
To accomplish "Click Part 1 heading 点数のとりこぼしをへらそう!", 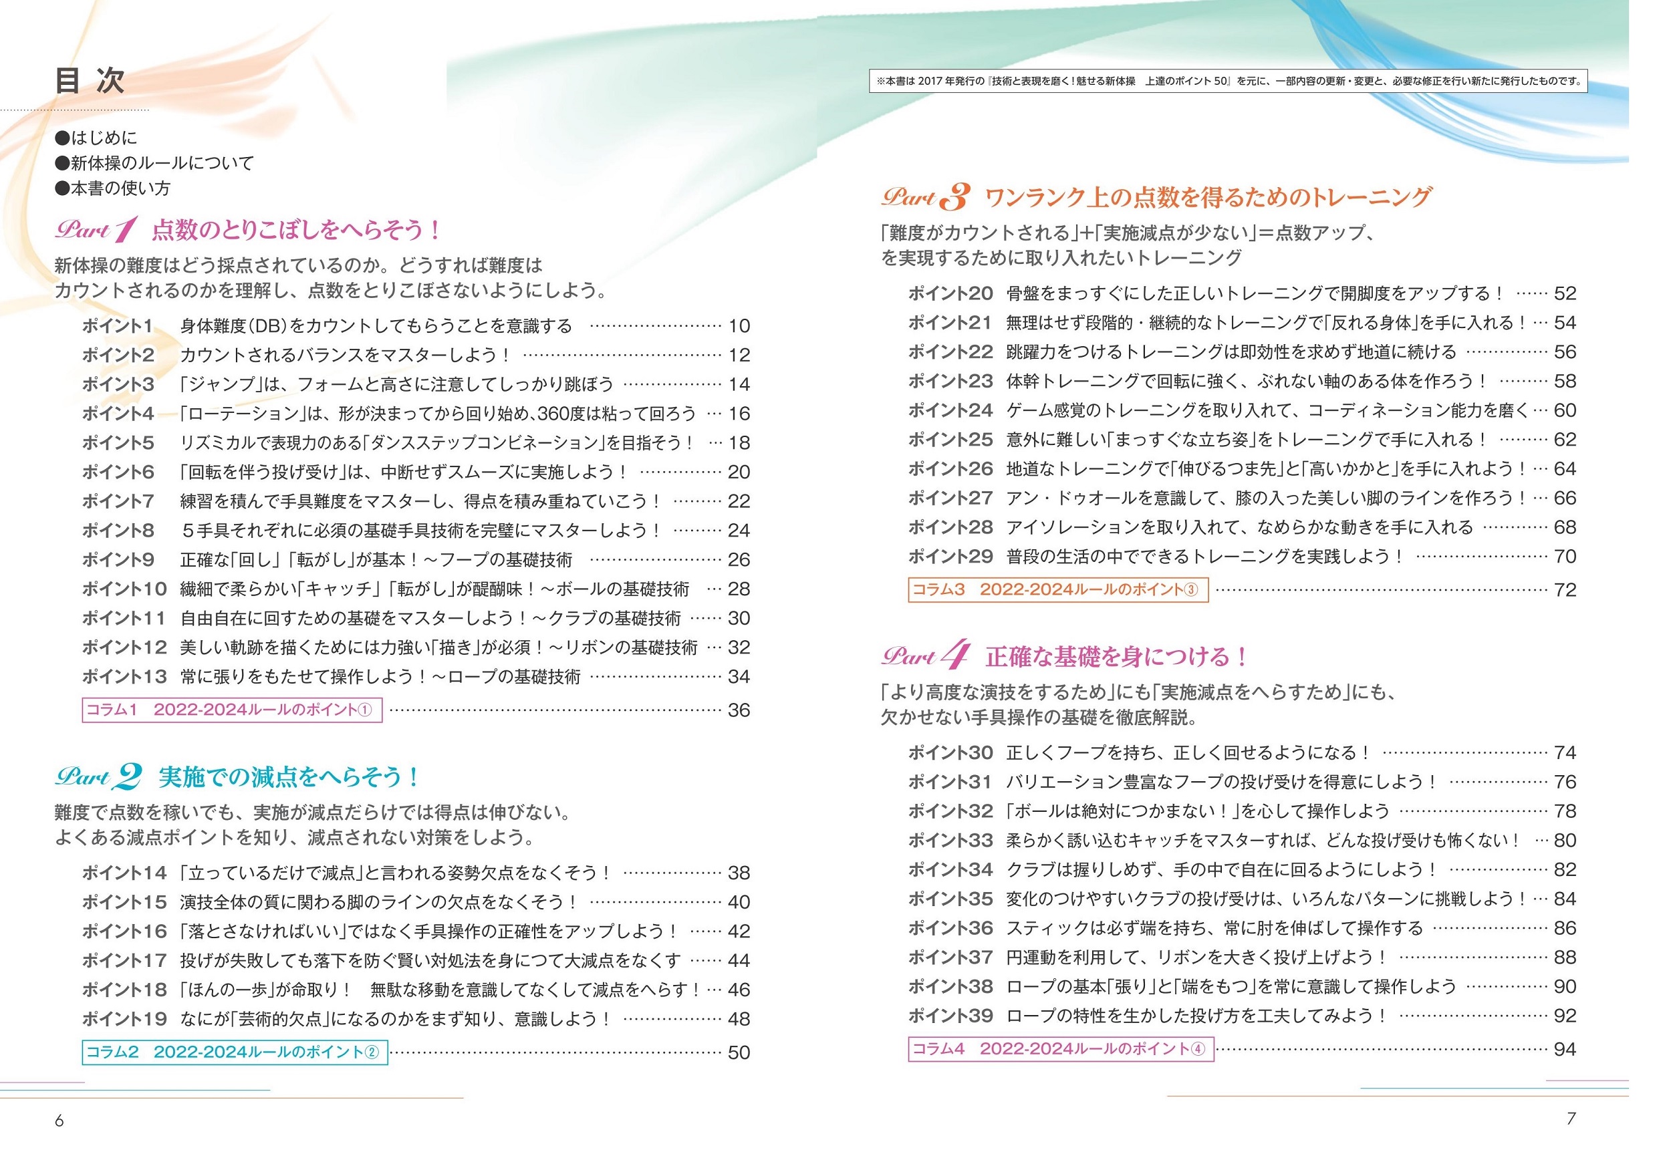I will (x=248, y=231).
